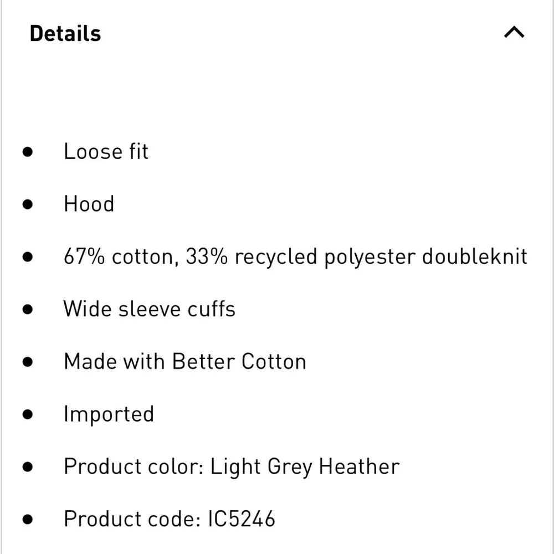Select the Light Grey Heather color name
The height and width of the screenshot is (554, 554).
(x=305, y=466)
